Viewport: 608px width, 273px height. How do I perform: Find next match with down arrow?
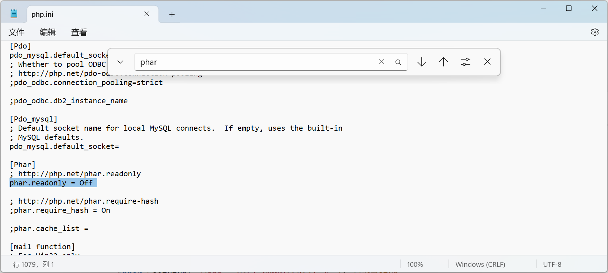point(422,62)
